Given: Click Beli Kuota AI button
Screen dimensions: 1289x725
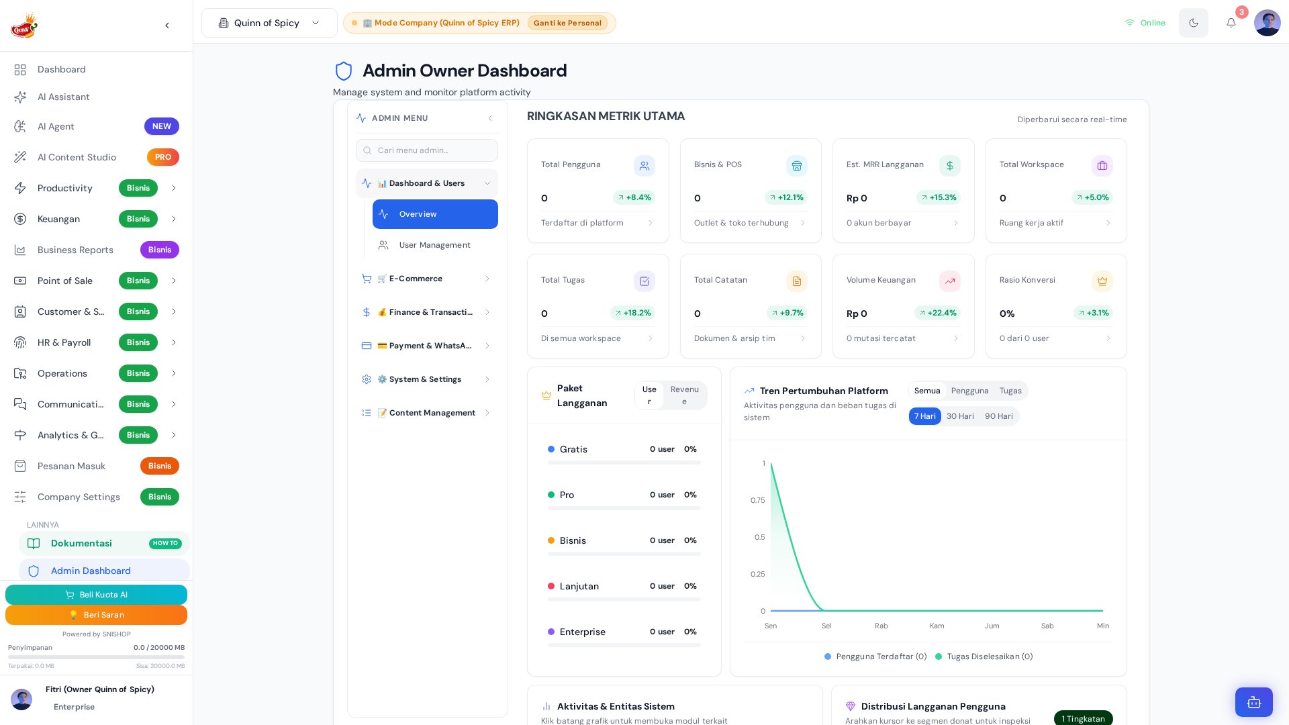Looking at the screenshot, I should point(96,595).
